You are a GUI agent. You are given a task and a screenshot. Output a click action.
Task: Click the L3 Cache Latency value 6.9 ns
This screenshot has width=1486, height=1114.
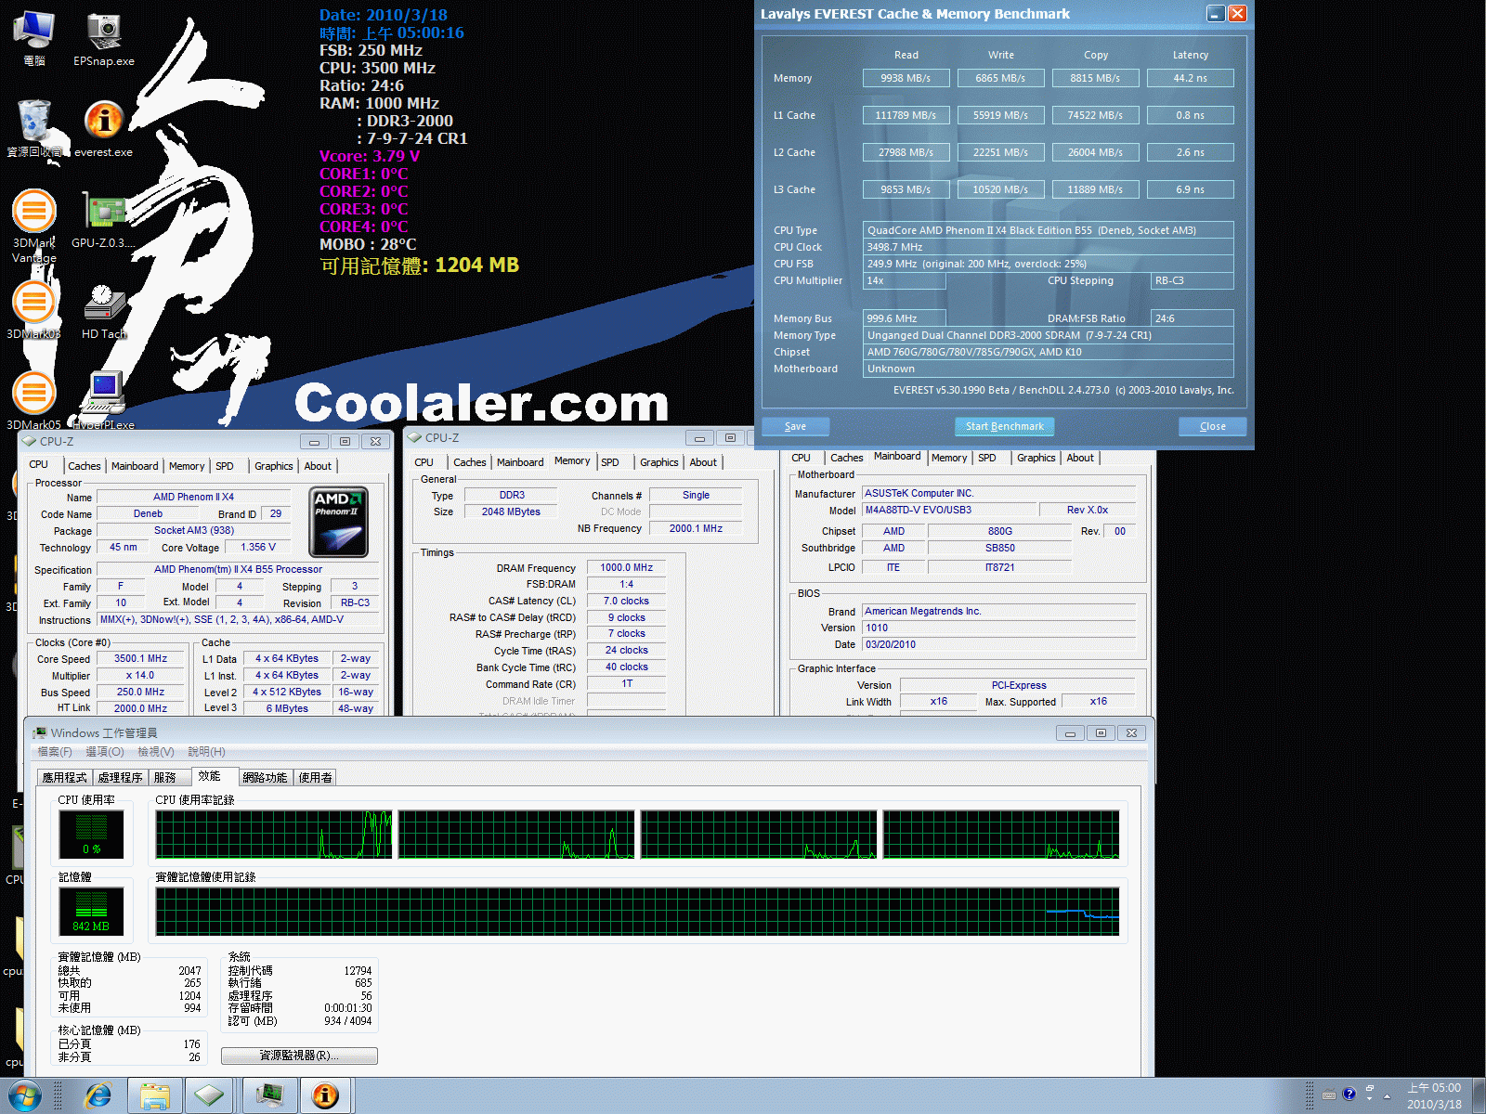tap(1191, 189)
